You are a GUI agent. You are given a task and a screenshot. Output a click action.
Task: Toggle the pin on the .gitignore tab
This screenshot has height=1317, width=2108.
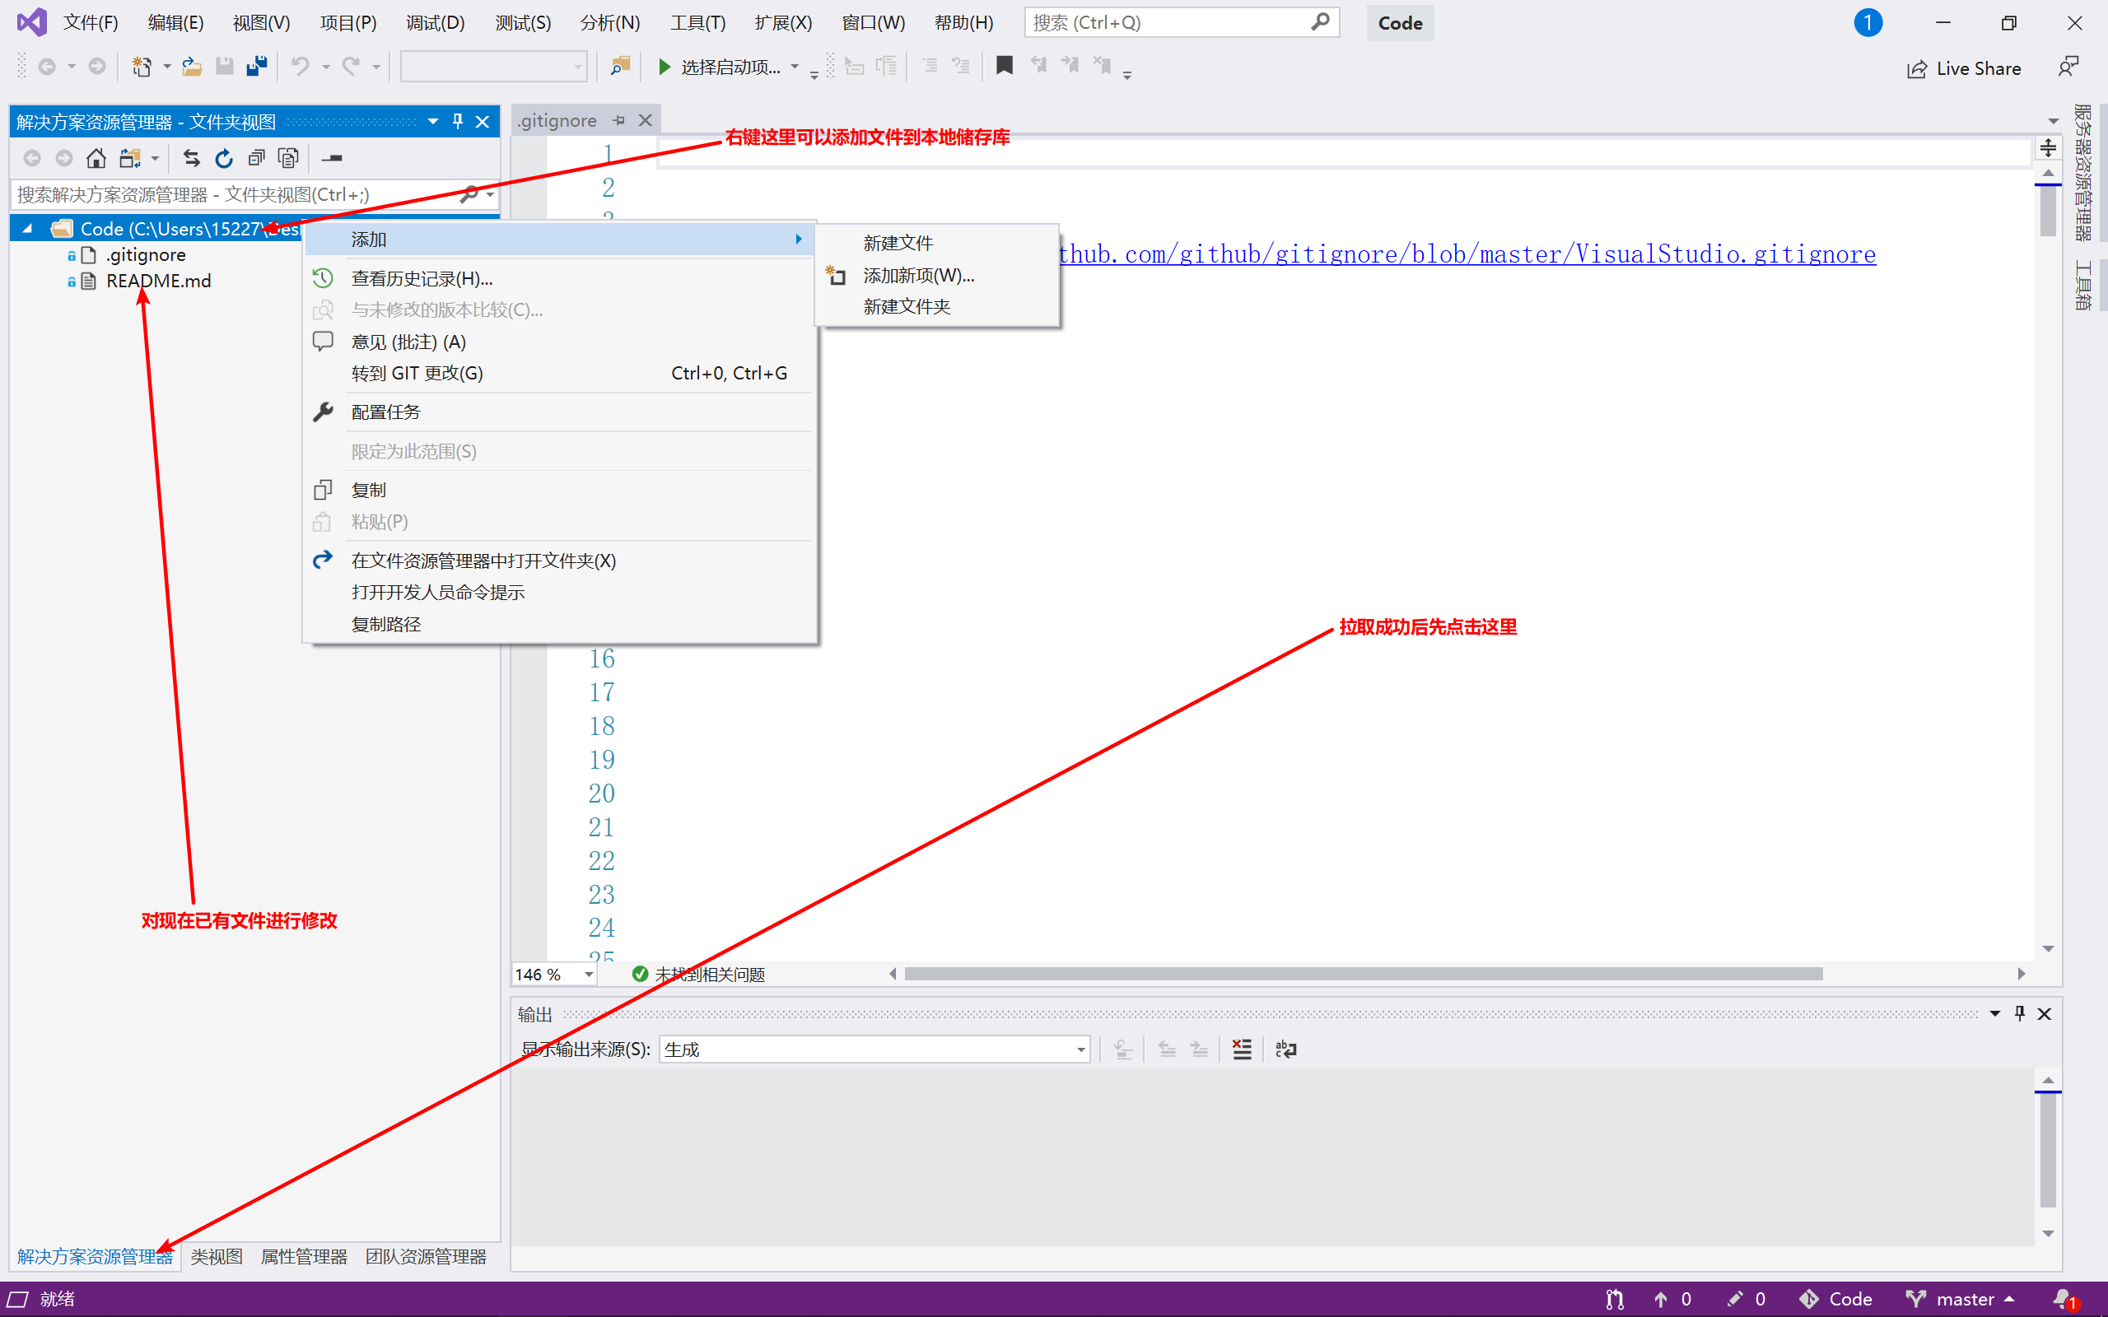619,120
